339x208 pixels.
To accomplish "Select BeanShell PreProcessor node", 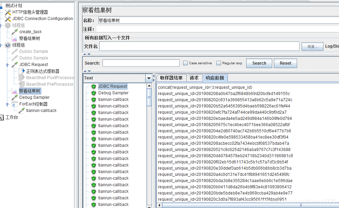I will (50, 84).
